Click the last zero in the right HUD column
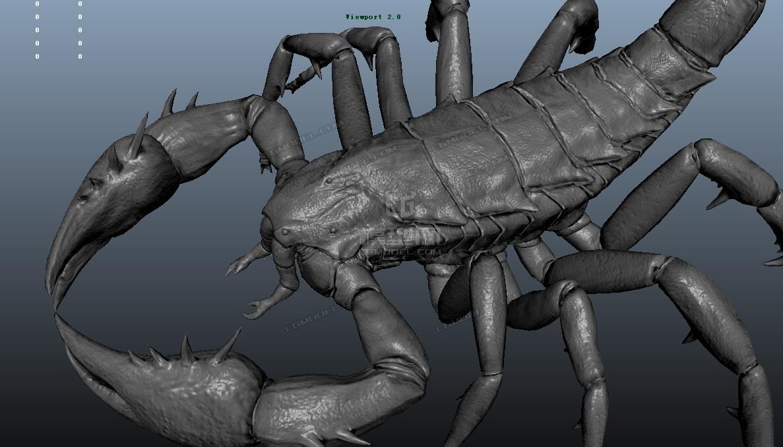The height and width of the screenshot is (447, 783). 80,57
